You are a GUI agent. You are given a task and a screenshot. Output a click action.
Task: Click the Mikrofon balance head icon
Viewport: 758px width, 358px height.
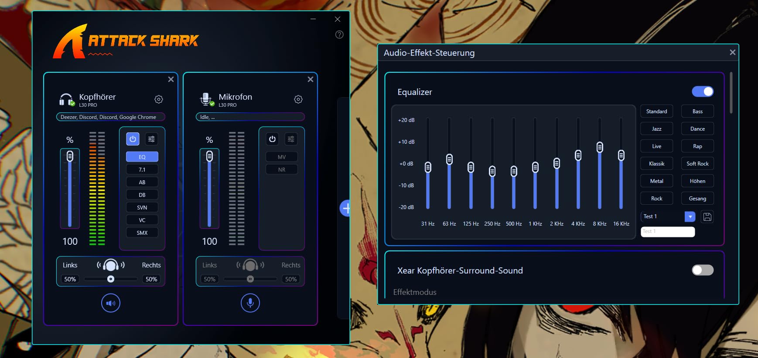coord(250,265)
